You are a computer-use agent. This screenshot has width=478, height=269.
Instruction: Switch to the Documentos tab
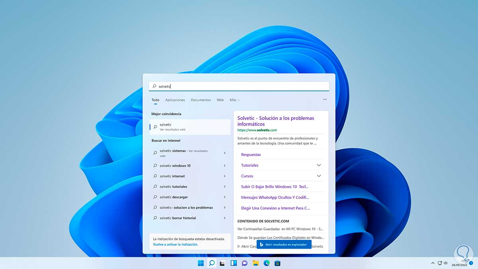click(x=201, y=100)
